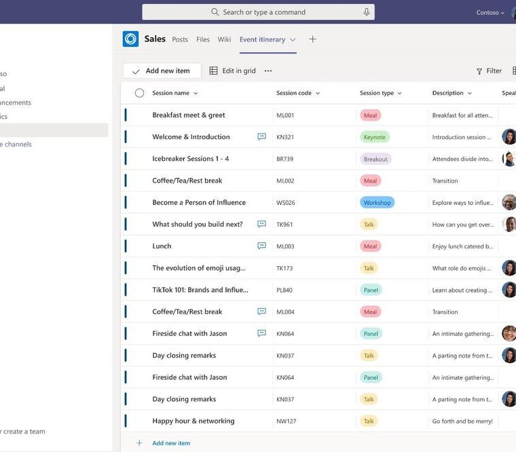Expand the Event itinerary tab chevron

pos(293,40)
